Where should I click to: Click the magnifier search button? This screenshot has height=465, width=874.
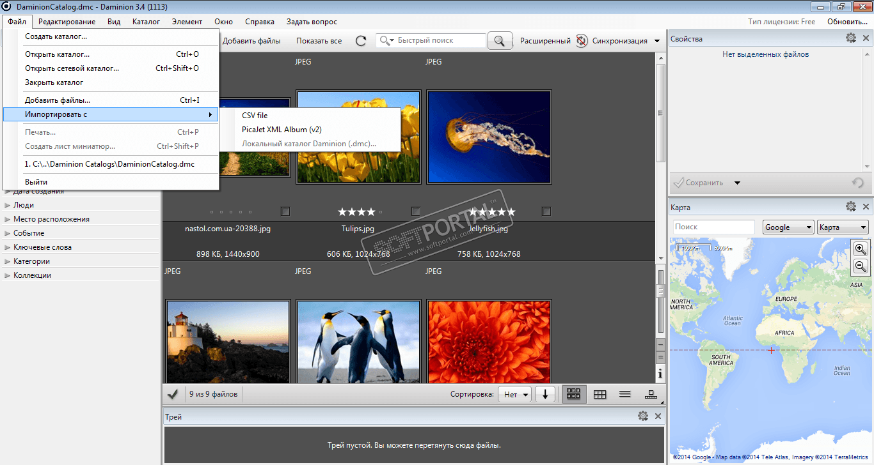tap(500, 41)
